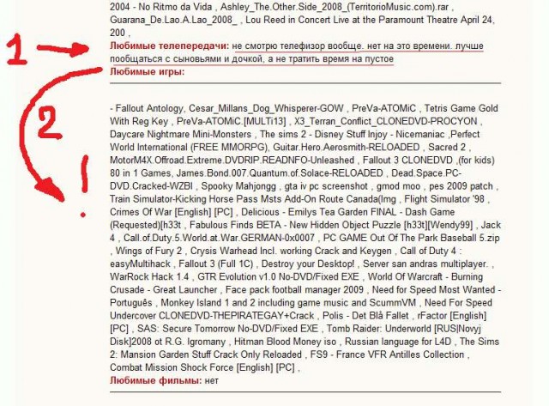The width and height of the screenshot is (549, 406).
Task: Click 'Combat Mission Shock Force [English] [PC]'
Action: point(202,367)
